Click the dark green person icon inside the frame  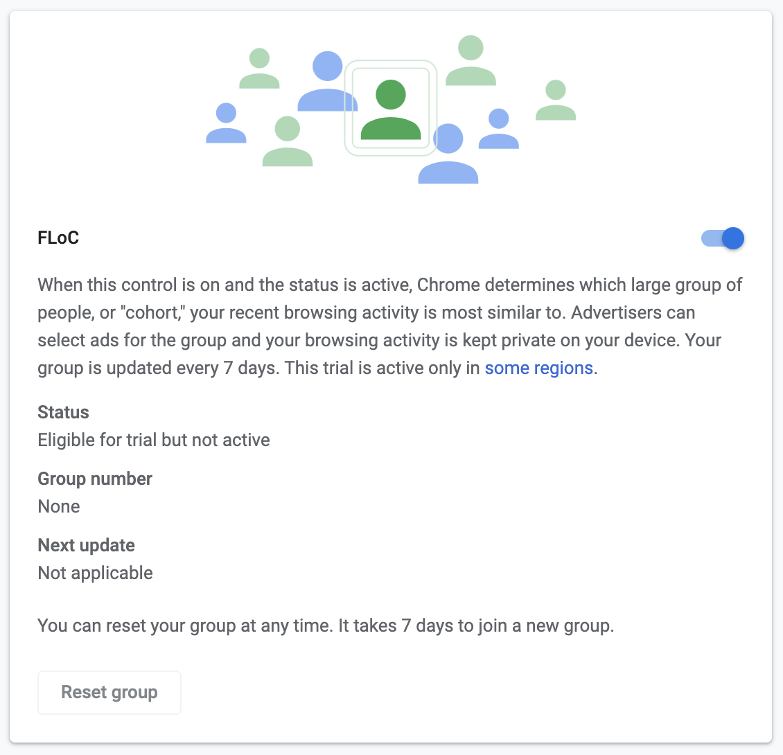pos(391,109)
